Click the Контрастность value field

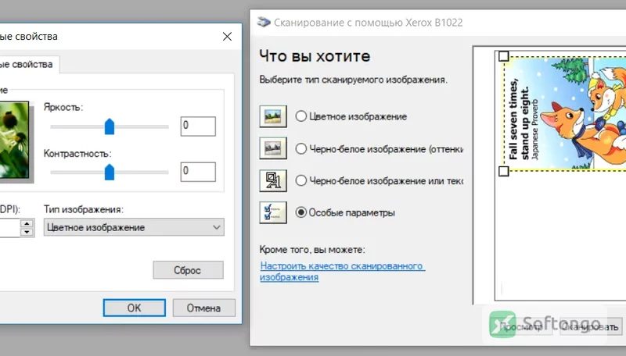coord(198,172)
